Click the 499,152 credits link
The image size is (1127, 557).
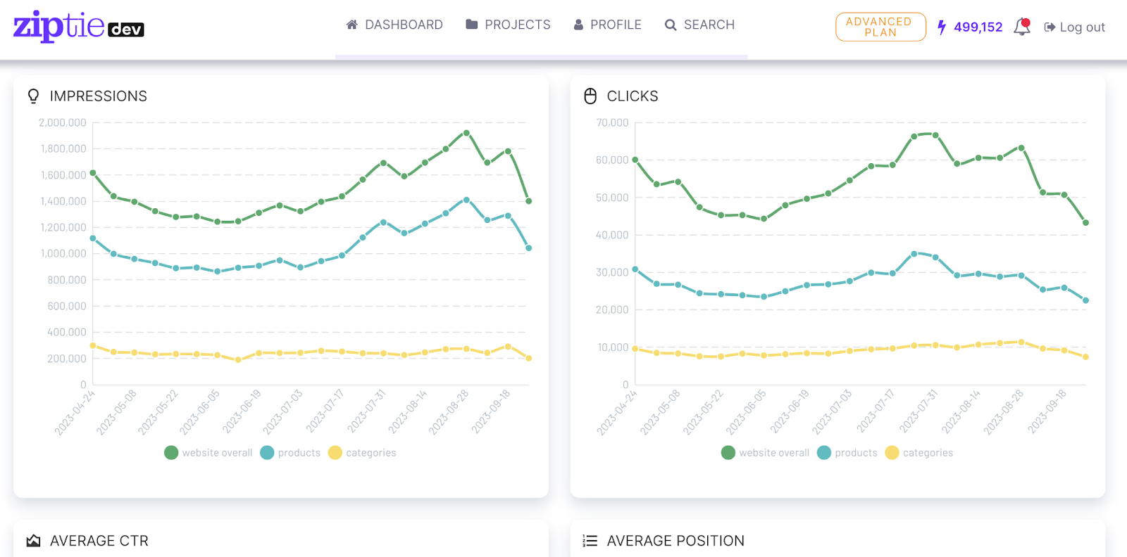click(x=978, y=27)
